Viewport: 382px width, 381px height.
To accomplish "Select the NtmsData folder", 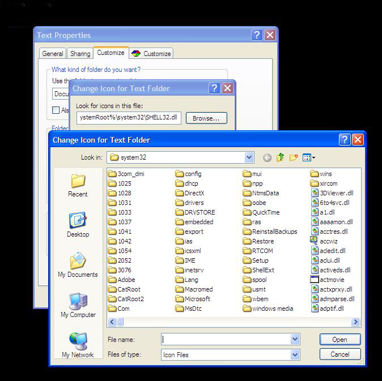I will click(261, 193).
